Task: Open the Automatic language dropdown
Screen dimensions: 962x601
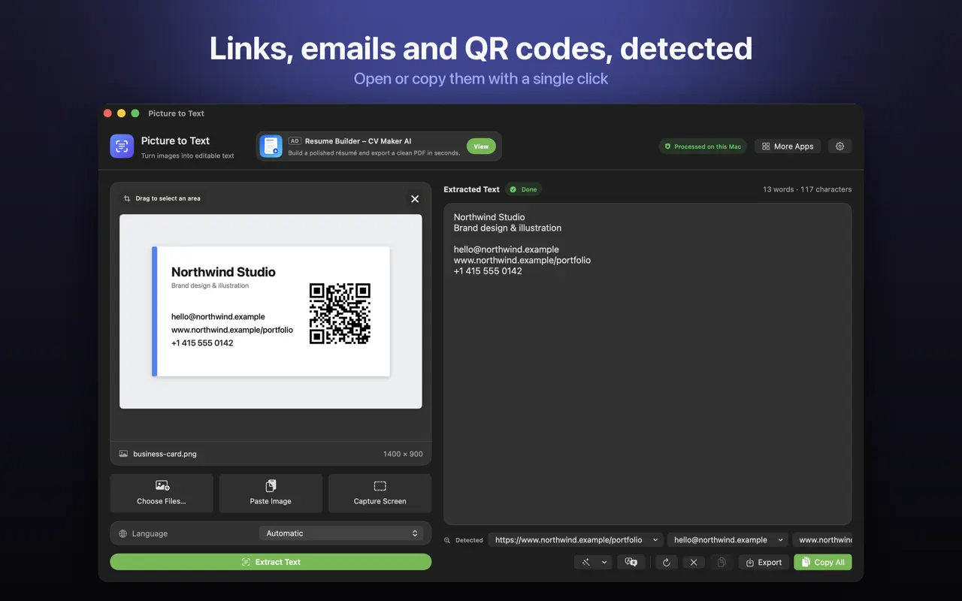Action: click(340, 533)
